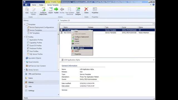
Task: Select Self Service User Content
Action: 37,66
